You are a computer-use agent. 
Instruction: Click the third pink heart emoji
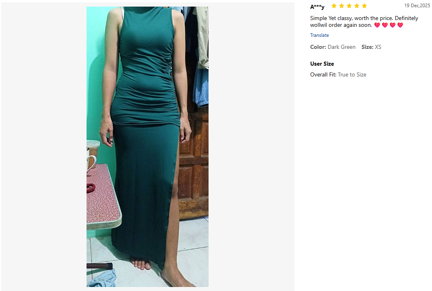393,25
